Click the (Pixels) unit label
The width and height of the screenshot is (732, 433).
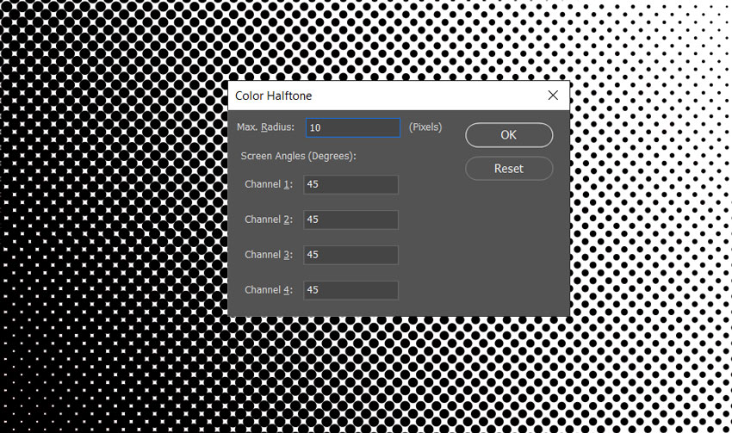[x=425, y=127]
